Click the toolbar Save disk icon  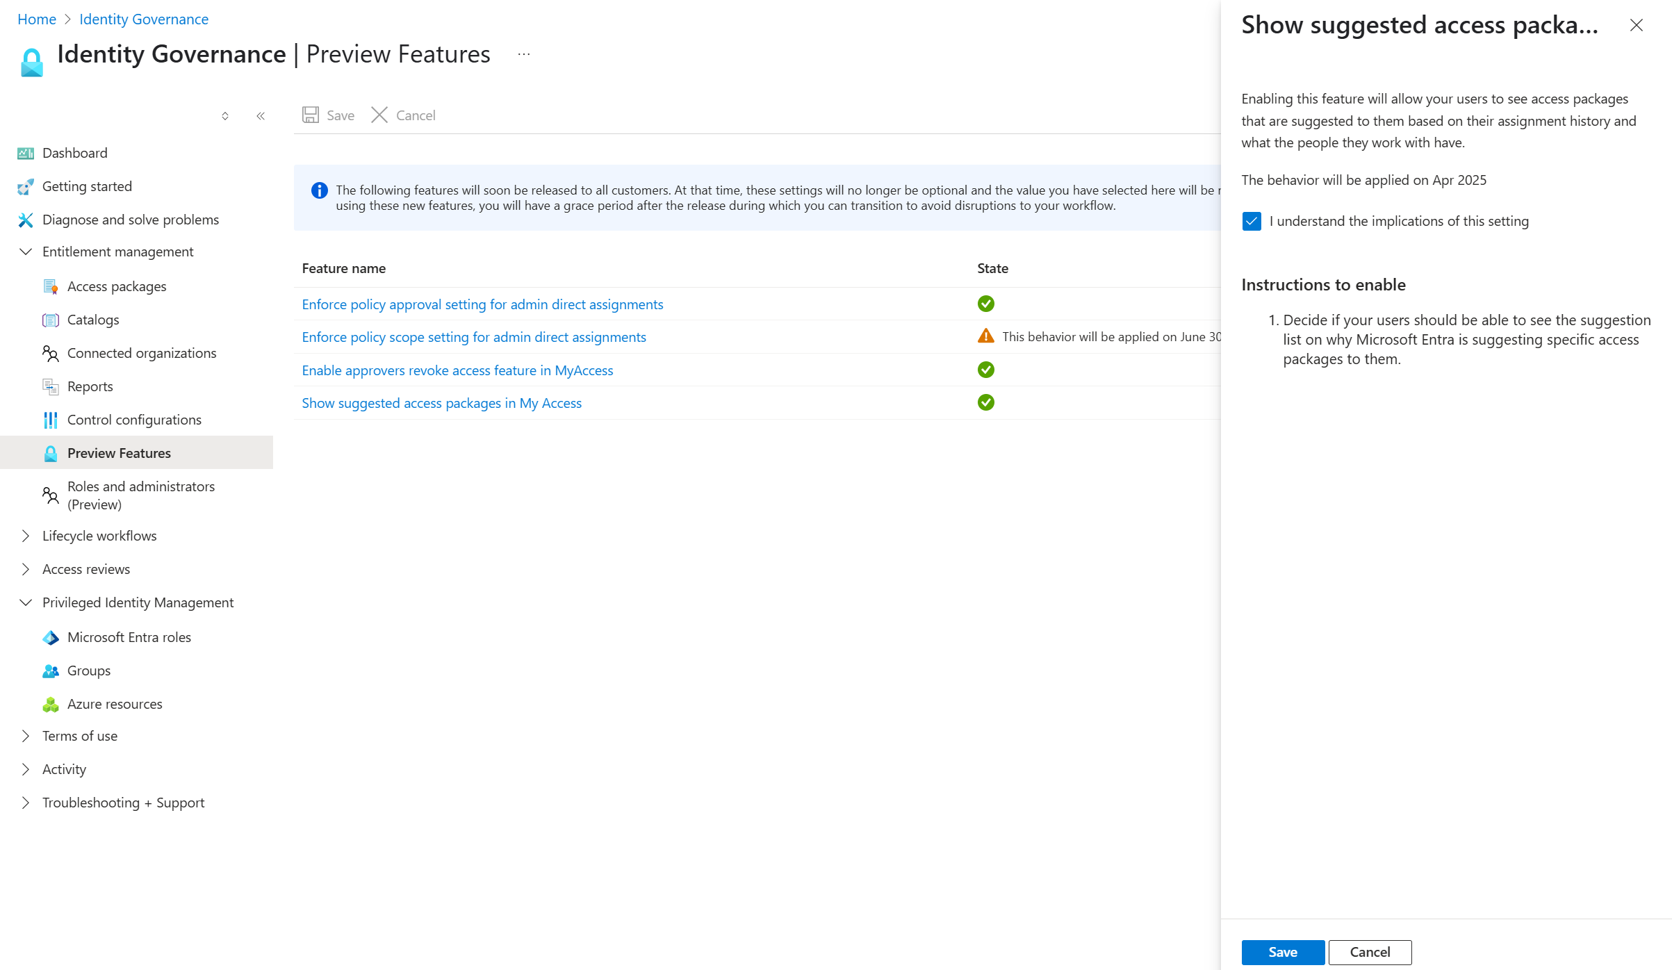tap(311, 115)
